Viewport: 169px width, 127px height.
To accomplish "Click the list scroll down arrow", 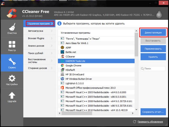I will (x=136, y=109).
